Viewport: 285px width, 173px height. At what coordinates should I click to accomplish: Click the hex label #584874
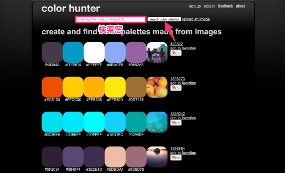tap(73, 169)
